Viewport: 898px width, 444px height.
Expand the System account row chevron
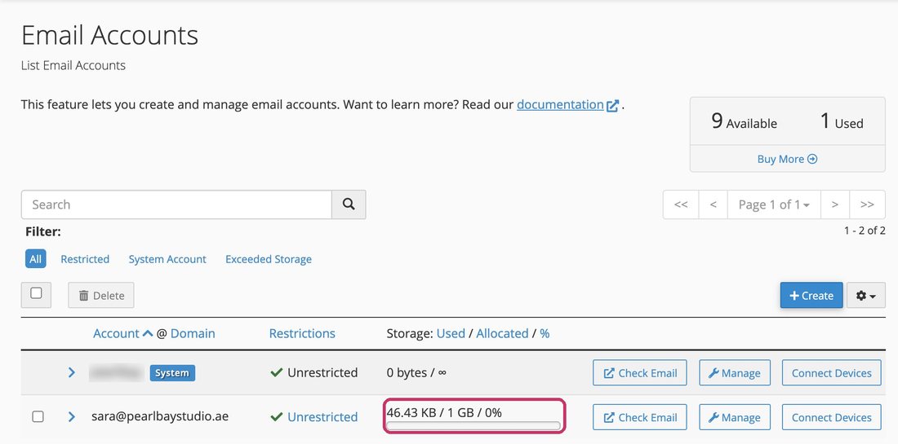tap(72, 372)
